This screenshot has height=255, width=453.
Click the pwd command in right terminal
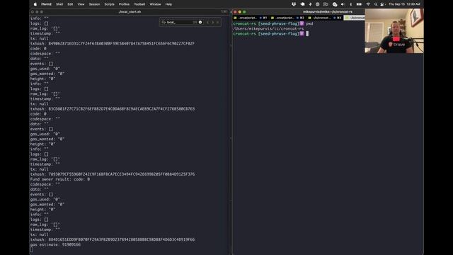point(309,23)
